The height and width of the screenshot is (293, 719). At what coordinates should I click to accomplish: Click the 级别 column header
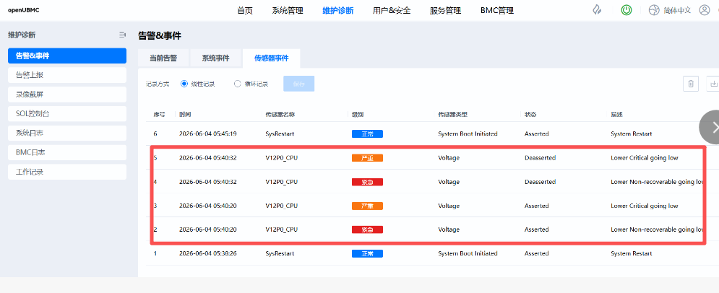coord(358,115)
